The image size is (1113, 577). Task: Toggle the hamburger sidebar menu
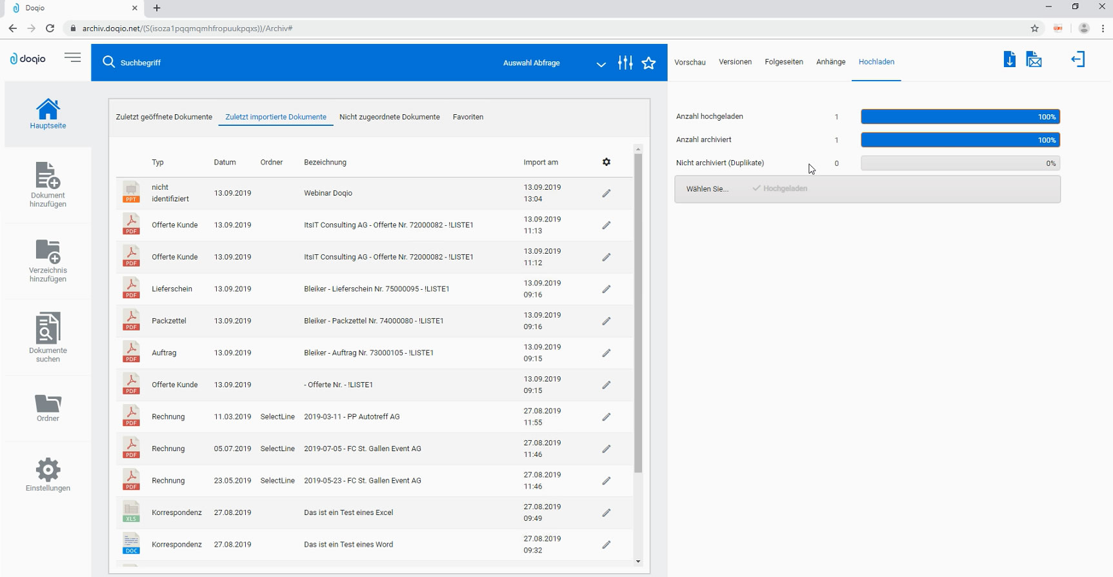point(73,58)
